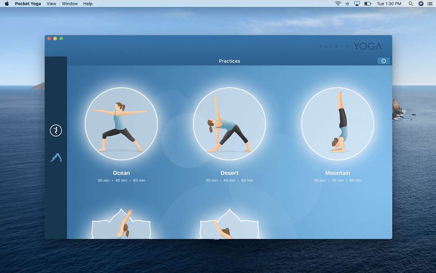436x273 pixels.
Task: Click the "Tue 1:30 PM" menu bar clock
Action: coord(389,4)
